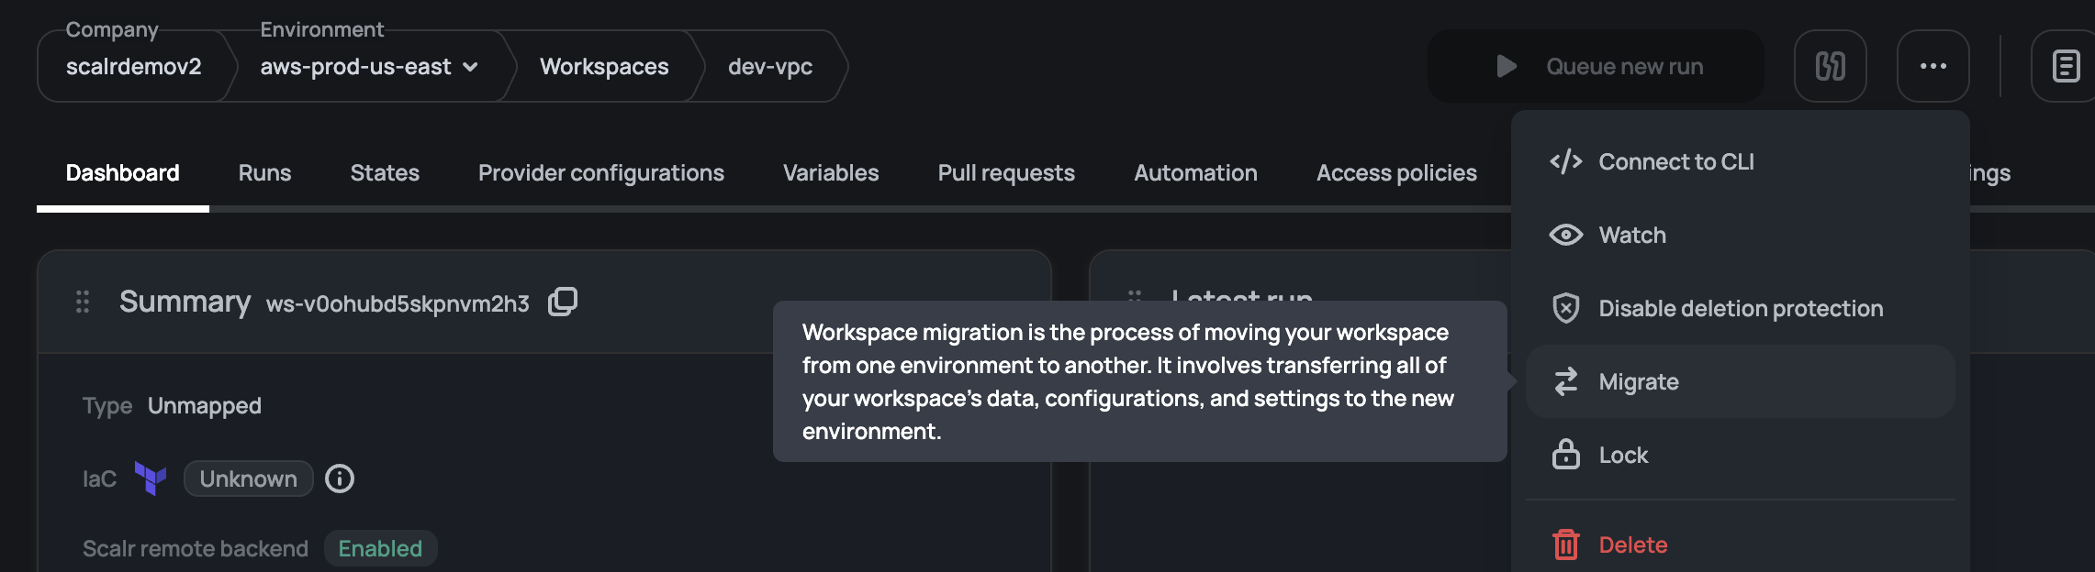Image resolution: width=2095 pixels, height=572 pixels.
Task: Open the Runs tab
Action: (264, 173)
